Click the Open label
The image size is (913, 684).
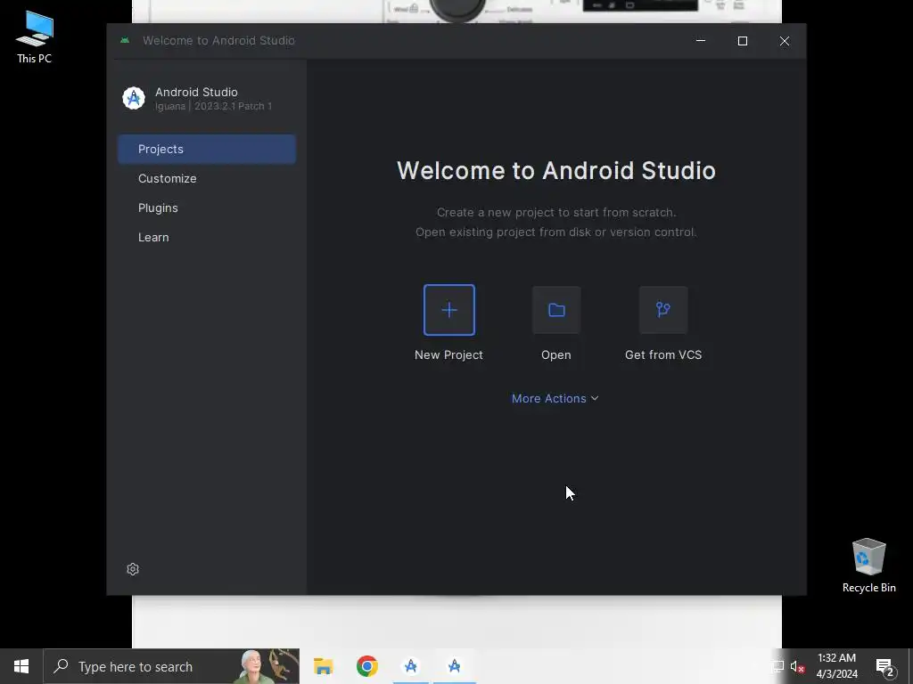[x=556, y=354]
